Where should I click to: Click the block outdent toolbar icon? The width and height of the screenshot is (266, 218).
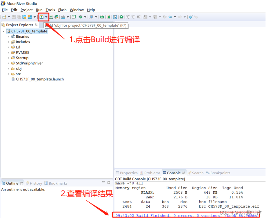point(133,17)
